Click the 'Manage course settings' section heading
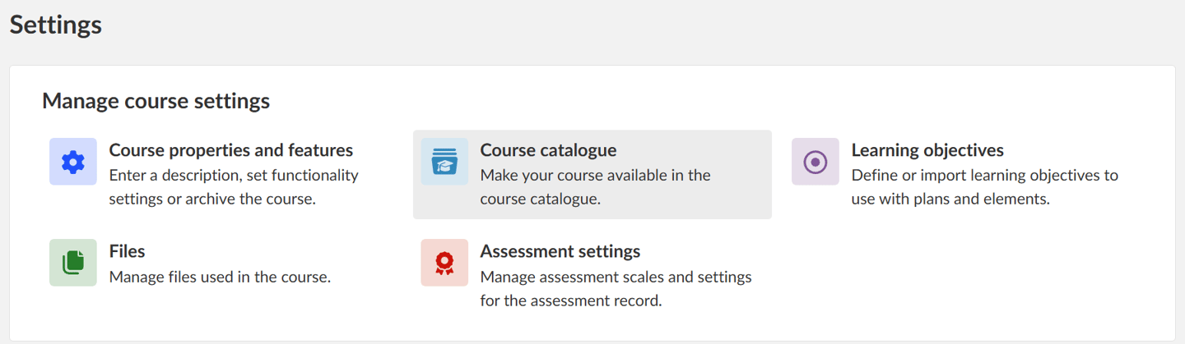The height and width of the screenshot is (344, 1185). point(156,101)
